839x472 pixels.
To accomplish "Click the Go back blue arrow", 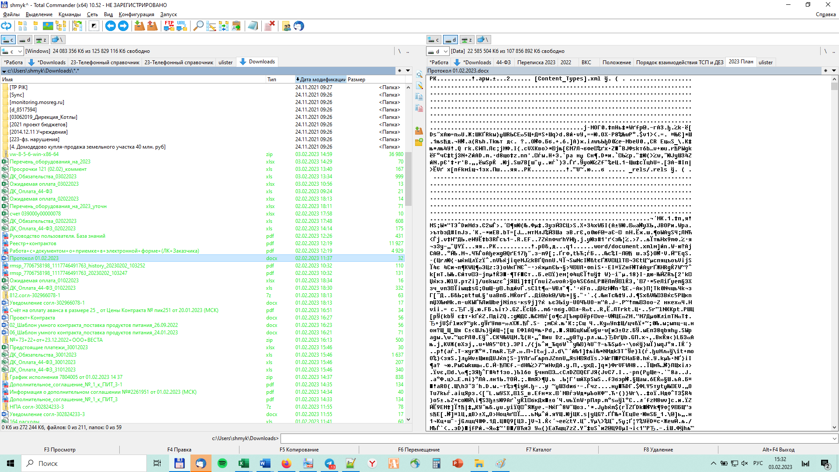I will (111, 26).
